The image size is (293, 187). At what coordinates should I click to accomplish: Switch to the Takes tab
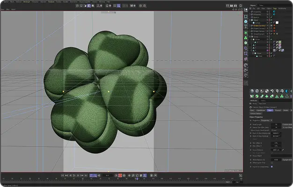(x=261, y=6)
